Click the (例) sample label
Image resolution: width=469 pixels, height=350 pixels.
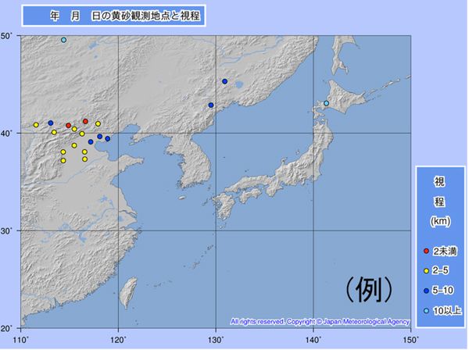tap(368, 288)
